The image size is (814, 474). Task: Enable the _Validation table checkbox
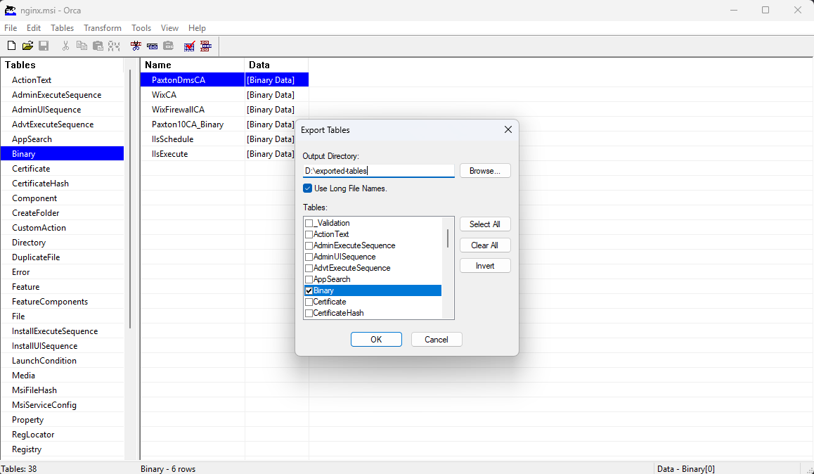coord(308,223)
